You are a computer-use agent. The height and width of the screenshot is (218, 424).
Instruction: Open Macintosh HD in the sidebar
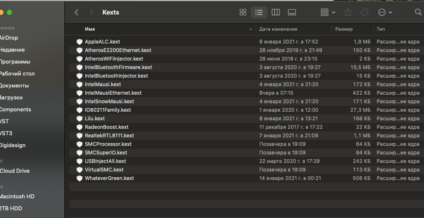pos(17,196)
